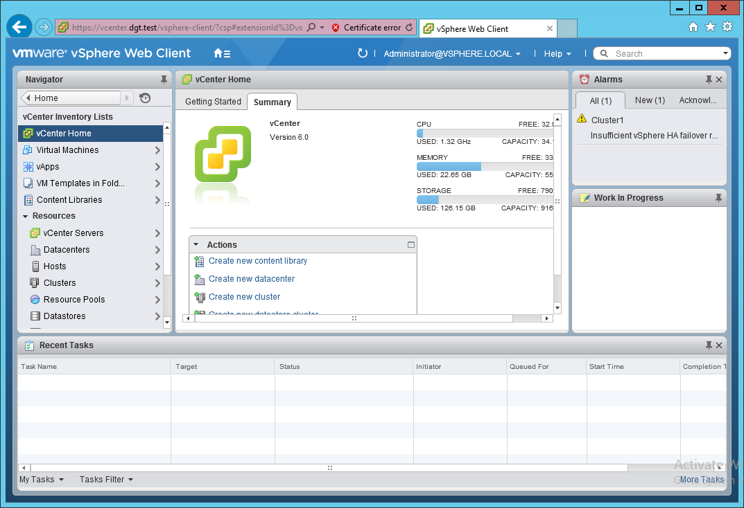Collapse the Resources section
Image resolution: width=744 pixels, height=508 pixels.
25,217
